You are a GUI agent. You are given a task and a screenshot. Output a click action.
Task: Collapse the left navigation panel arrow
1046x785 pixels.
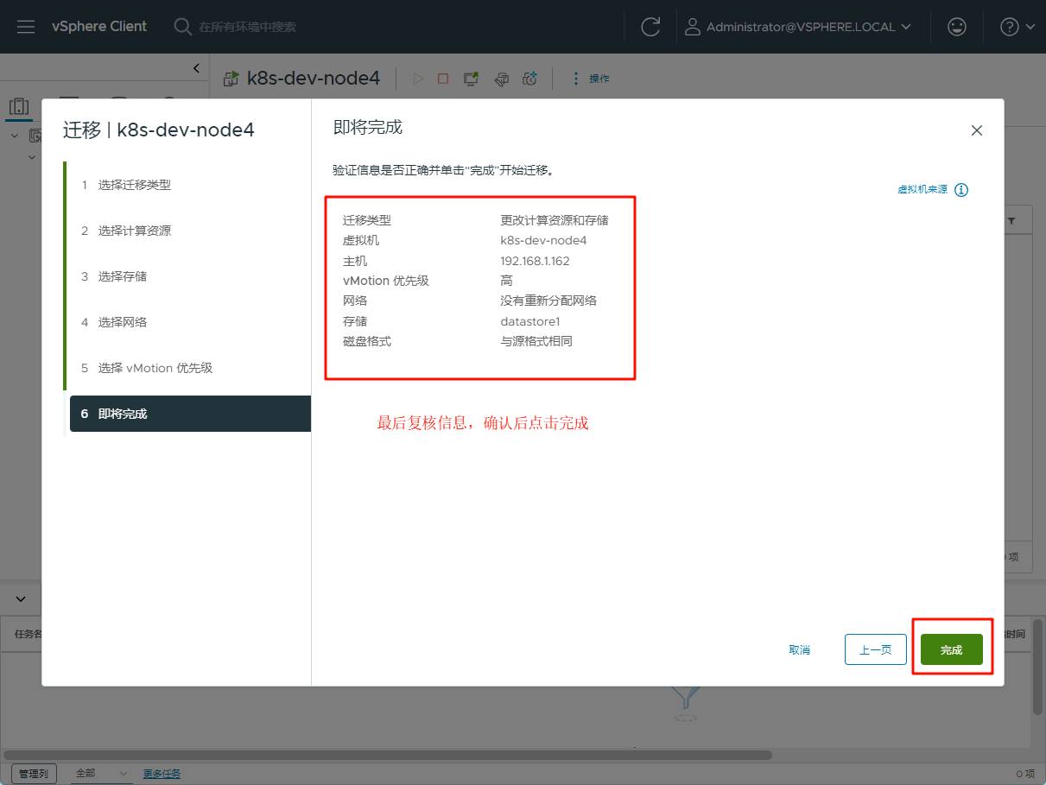tap(196, 68)
